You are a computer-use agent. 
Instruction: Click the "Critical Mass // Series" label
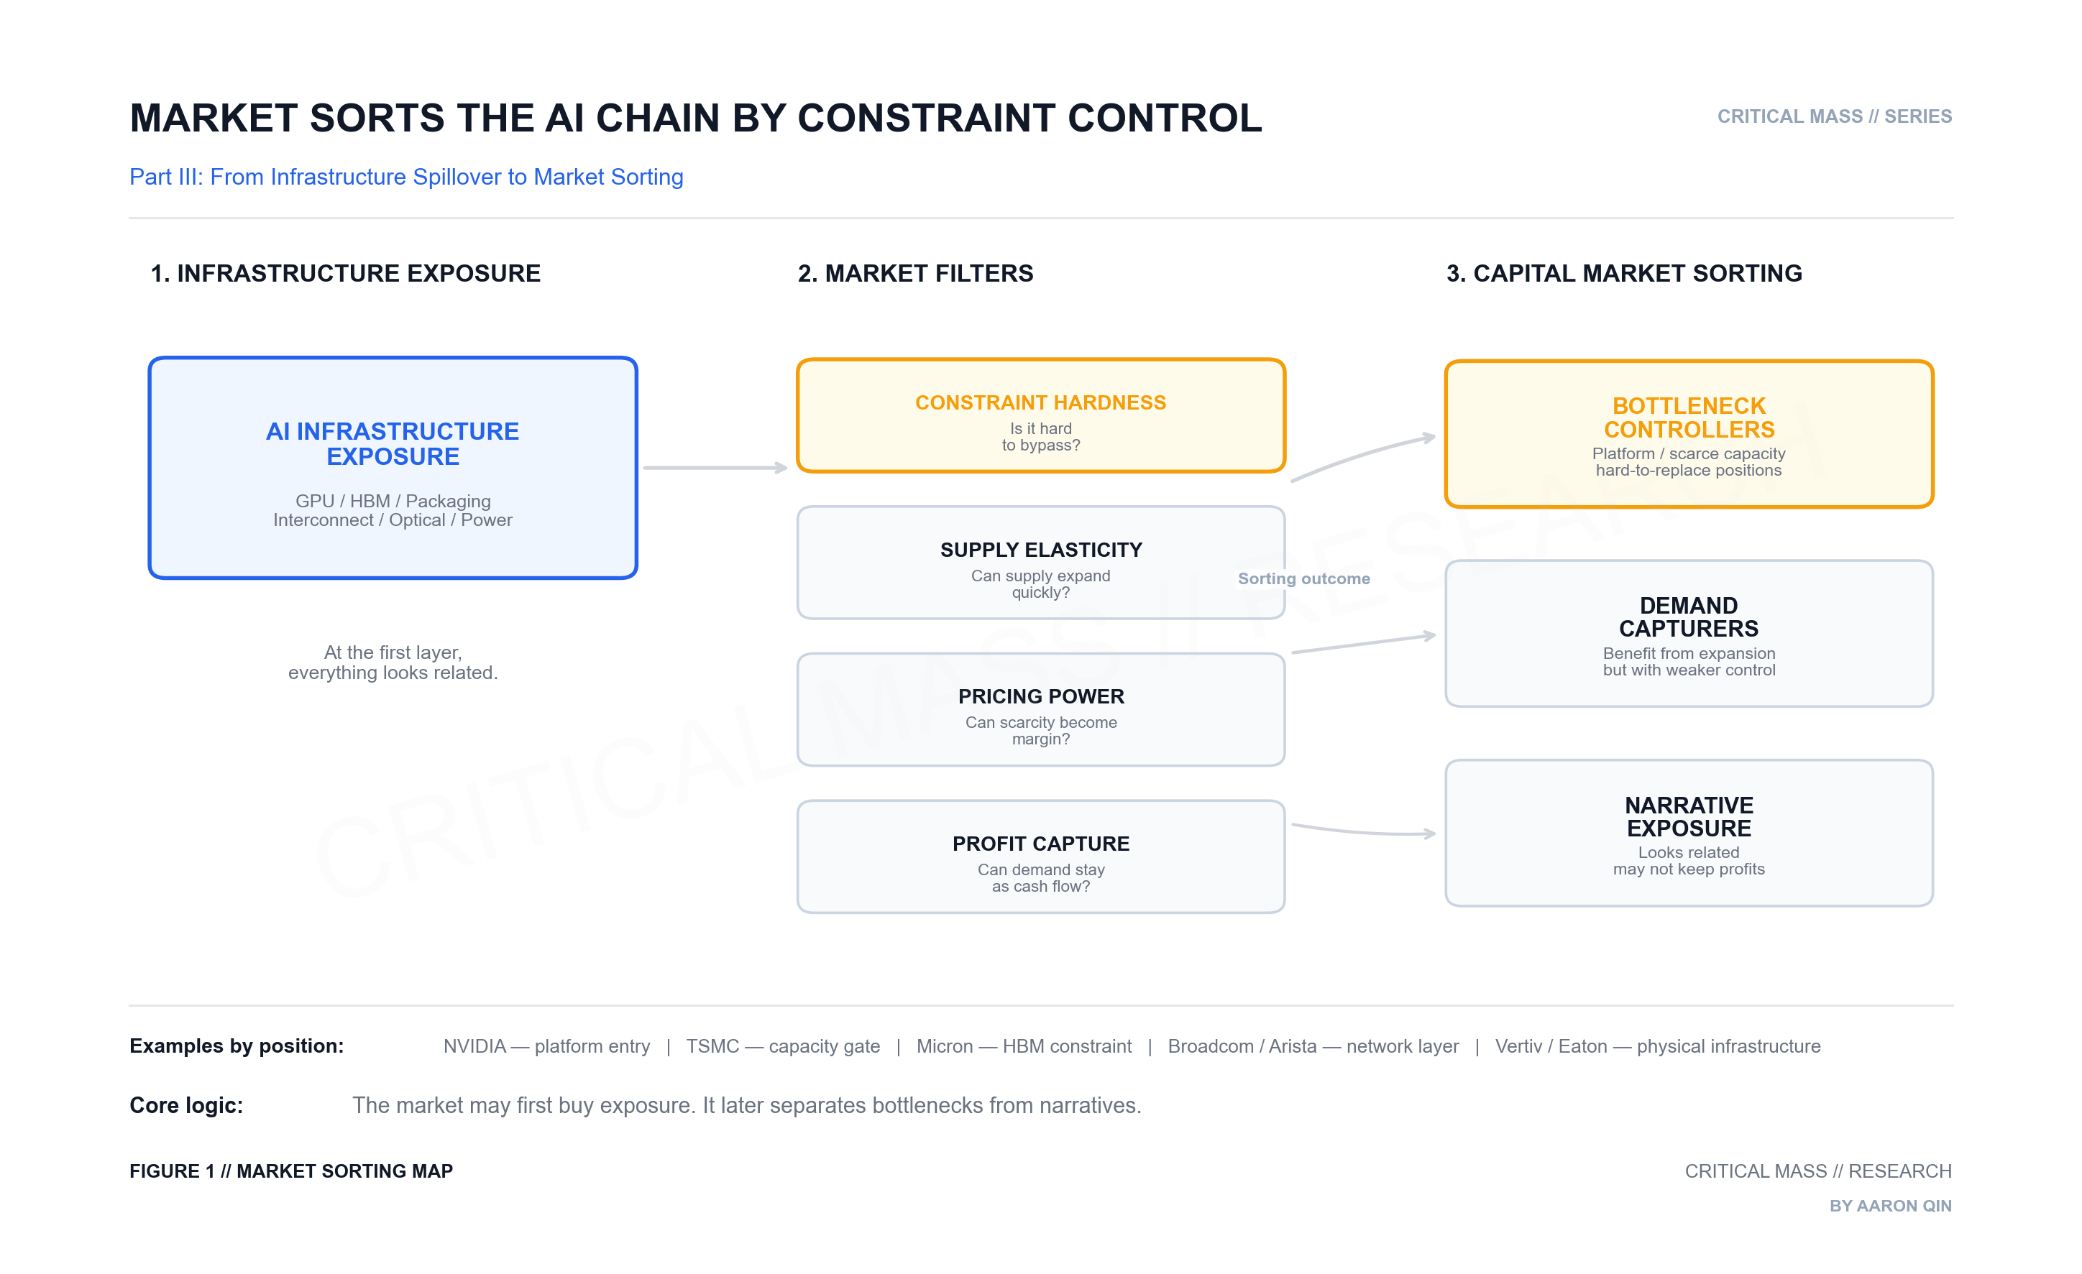(1833, 116)
